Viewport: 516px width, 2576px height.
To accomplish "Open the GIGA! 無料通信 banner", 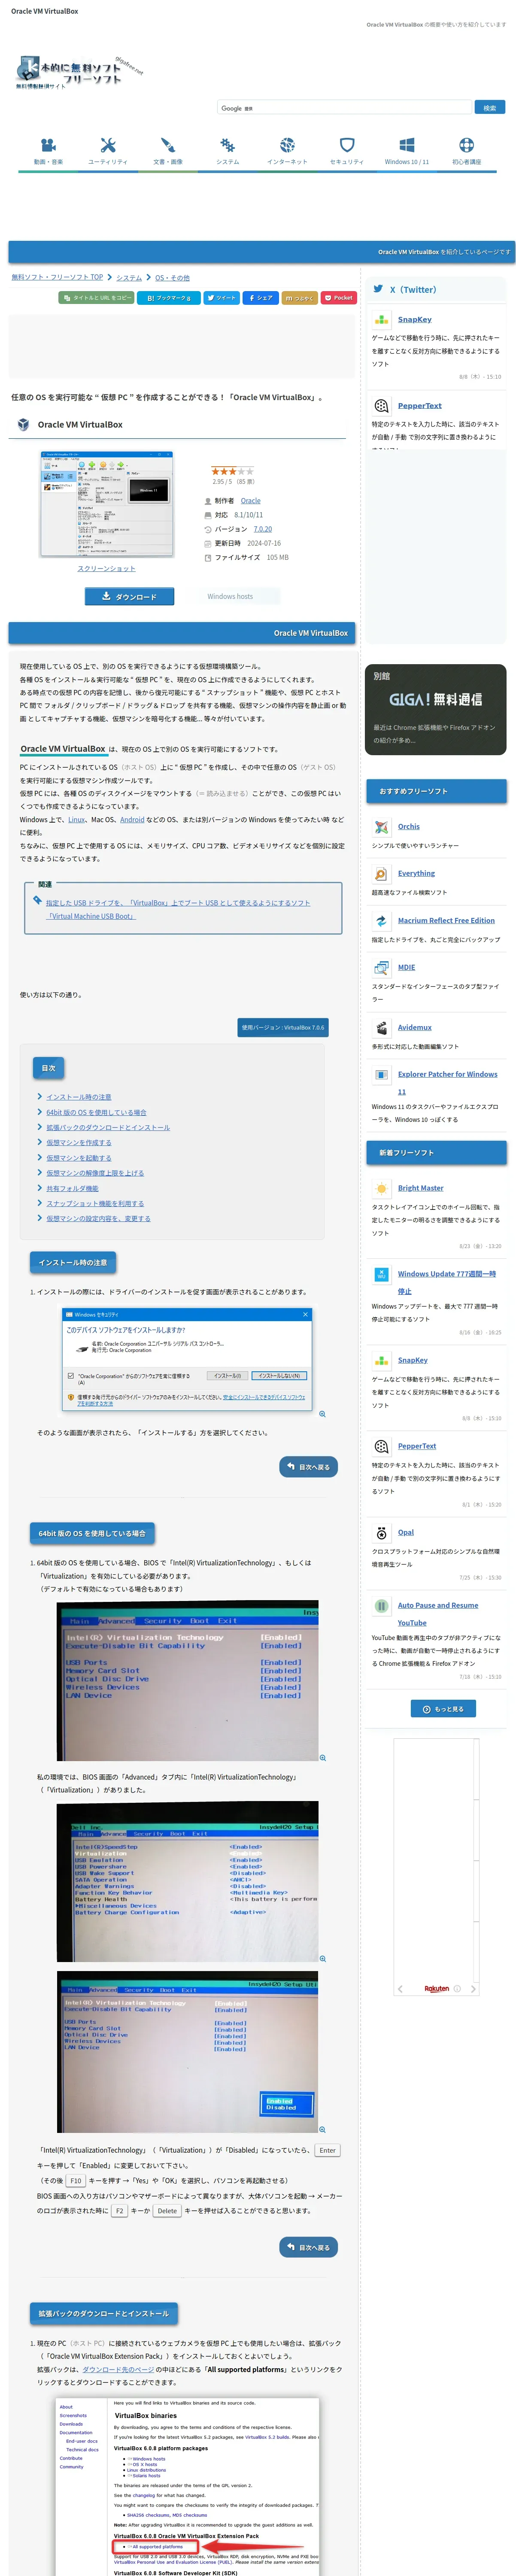I will [x=436, y=709].
